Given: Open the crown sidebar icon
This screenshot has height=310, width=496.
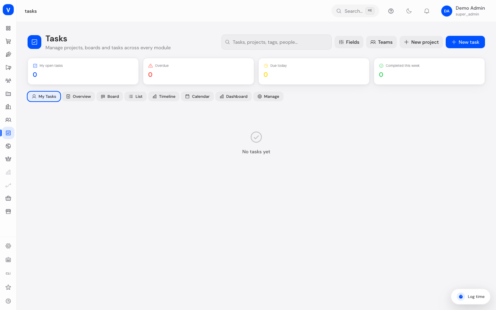Looking at the screenshot, I should [x=8, y=159].
